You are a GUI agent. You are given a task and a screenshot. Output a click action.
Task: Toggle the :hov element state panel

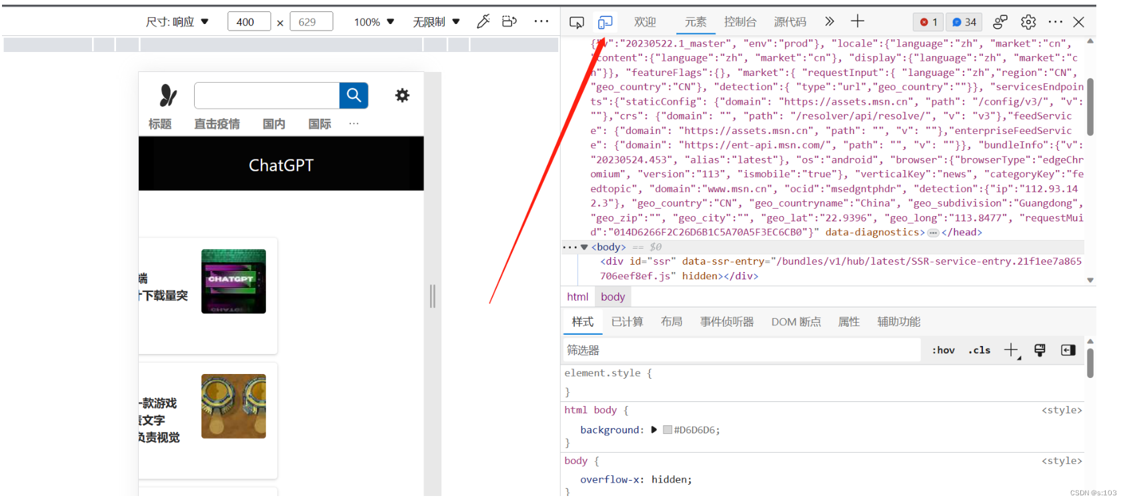tap(943, 350)
